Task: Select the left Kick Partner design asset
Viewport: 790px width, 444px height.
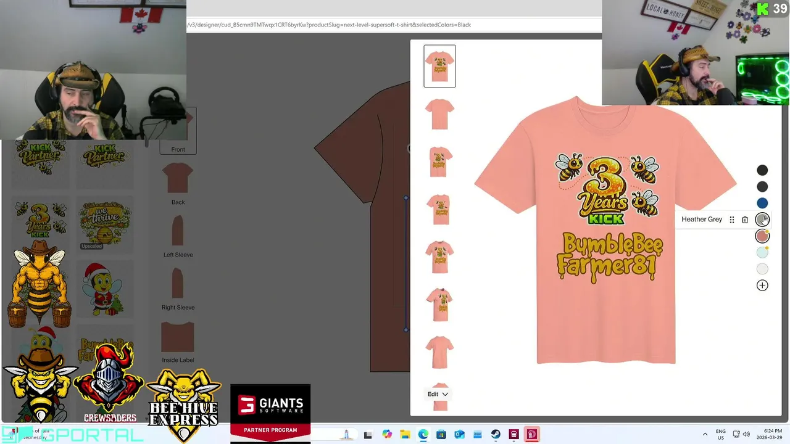Action: pos(40,157)
